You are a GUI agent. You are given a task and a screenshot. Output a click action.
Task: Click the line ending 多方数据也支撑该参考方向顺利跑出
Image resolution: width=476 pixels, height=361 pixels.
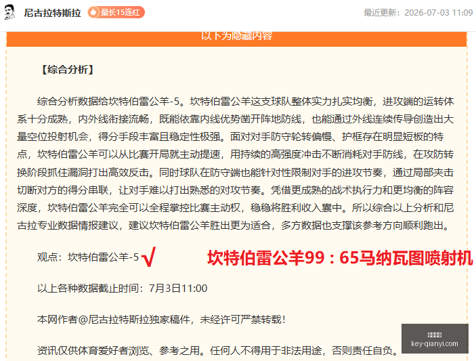click(x=234, y=226)
